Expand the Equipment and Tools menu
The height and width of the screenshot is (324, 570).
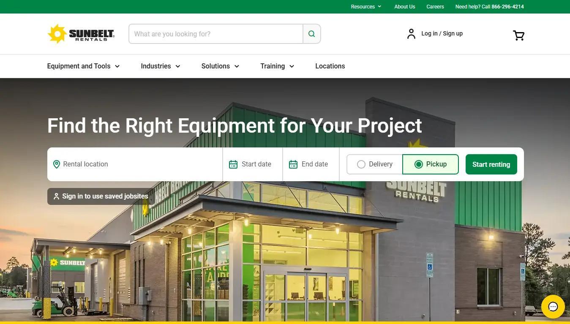(83, 66)
